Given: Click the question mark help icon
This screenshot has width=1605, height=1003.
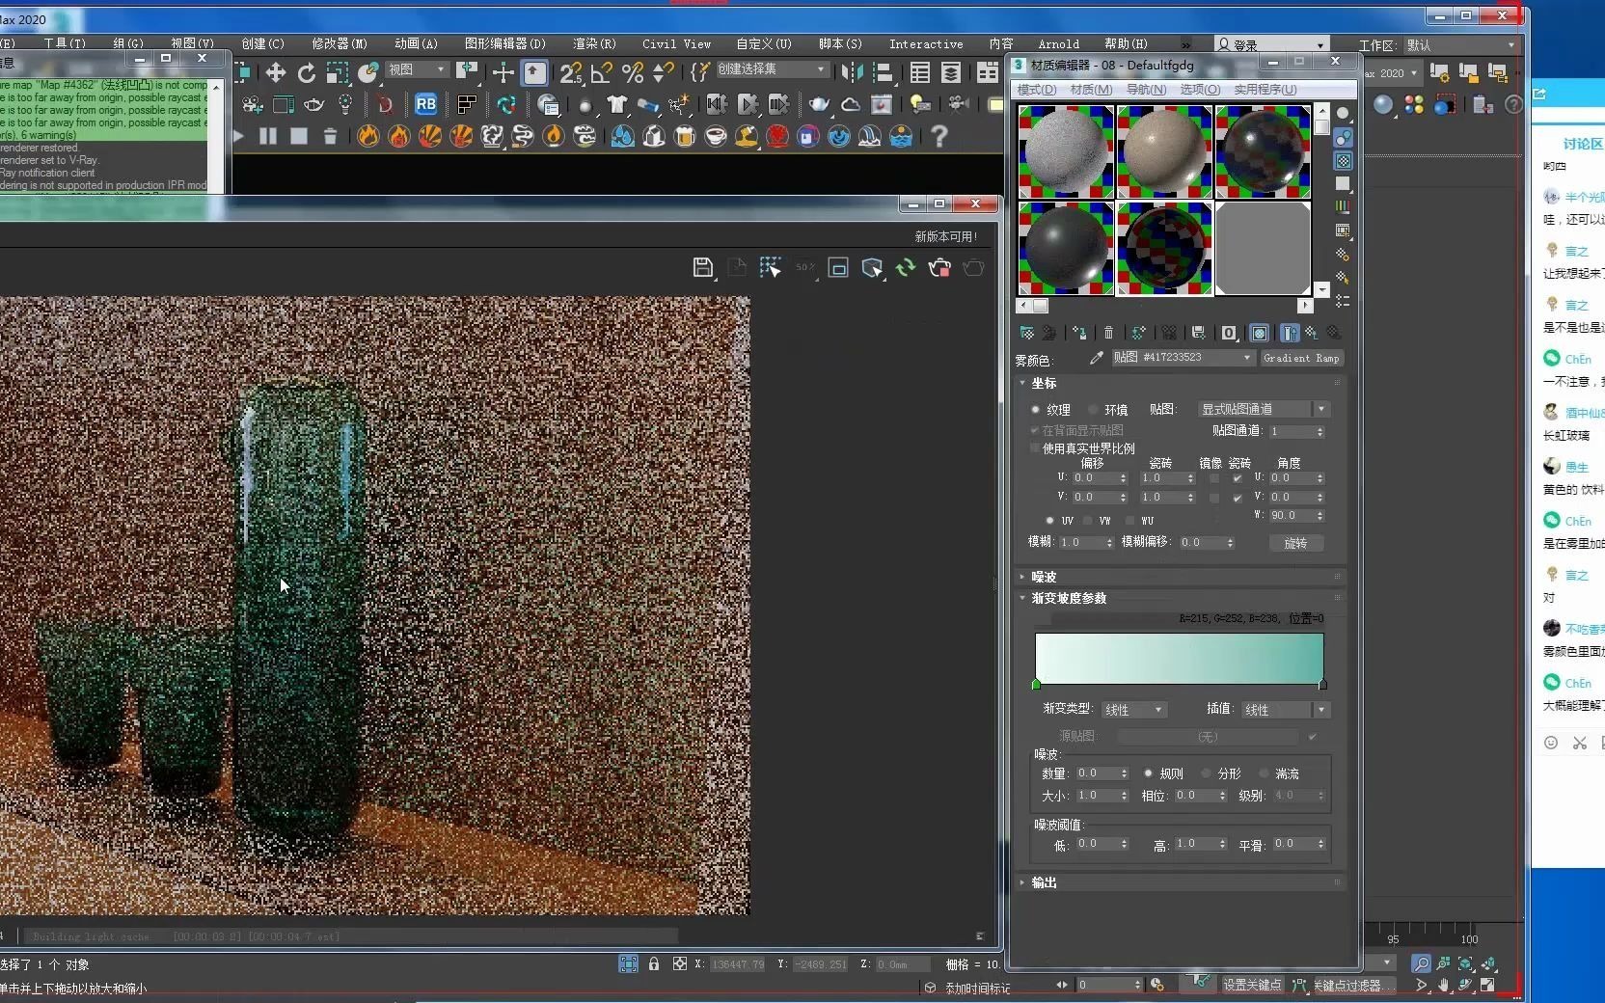Looking at the screenshot, I should click(x=939, y=136).
